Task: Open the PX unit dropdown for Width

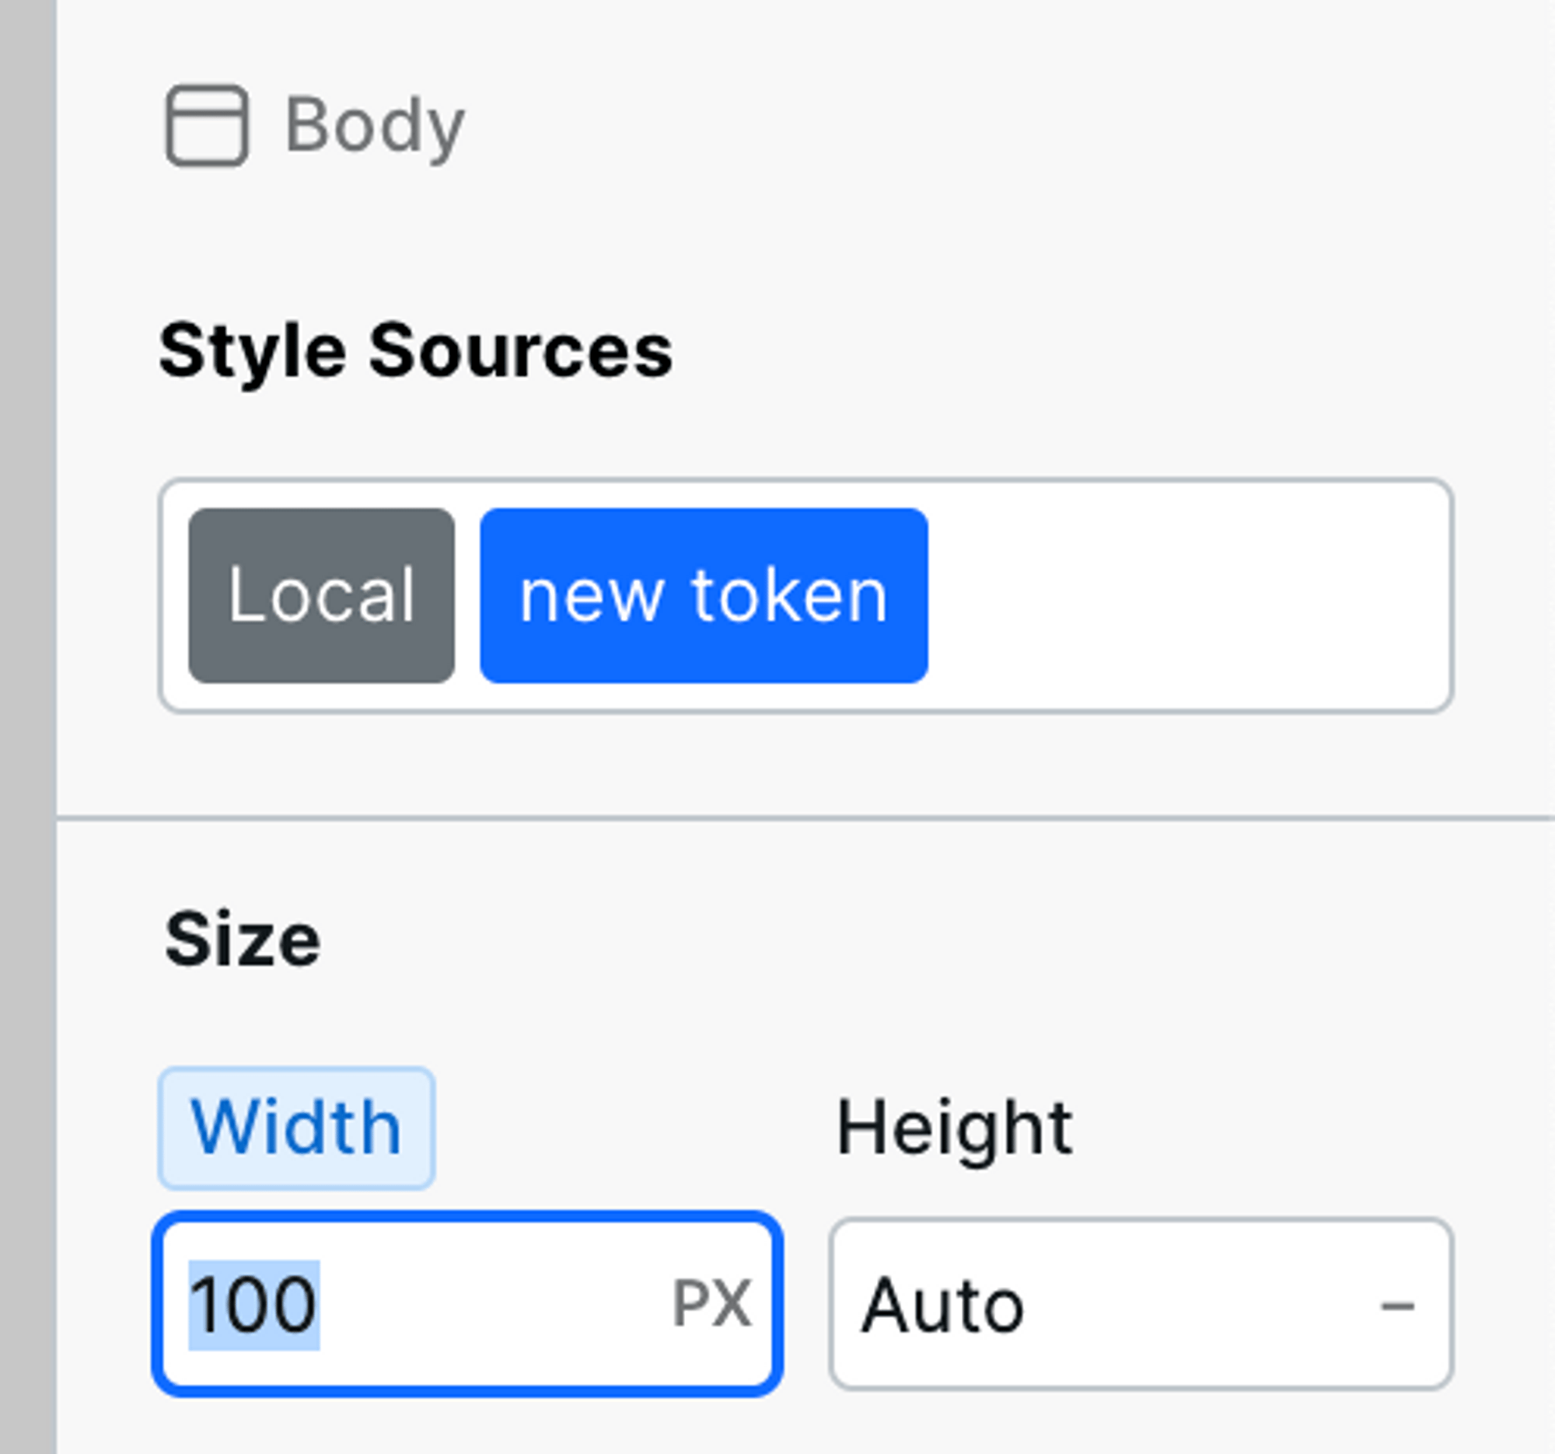Action: point(711,1304)
